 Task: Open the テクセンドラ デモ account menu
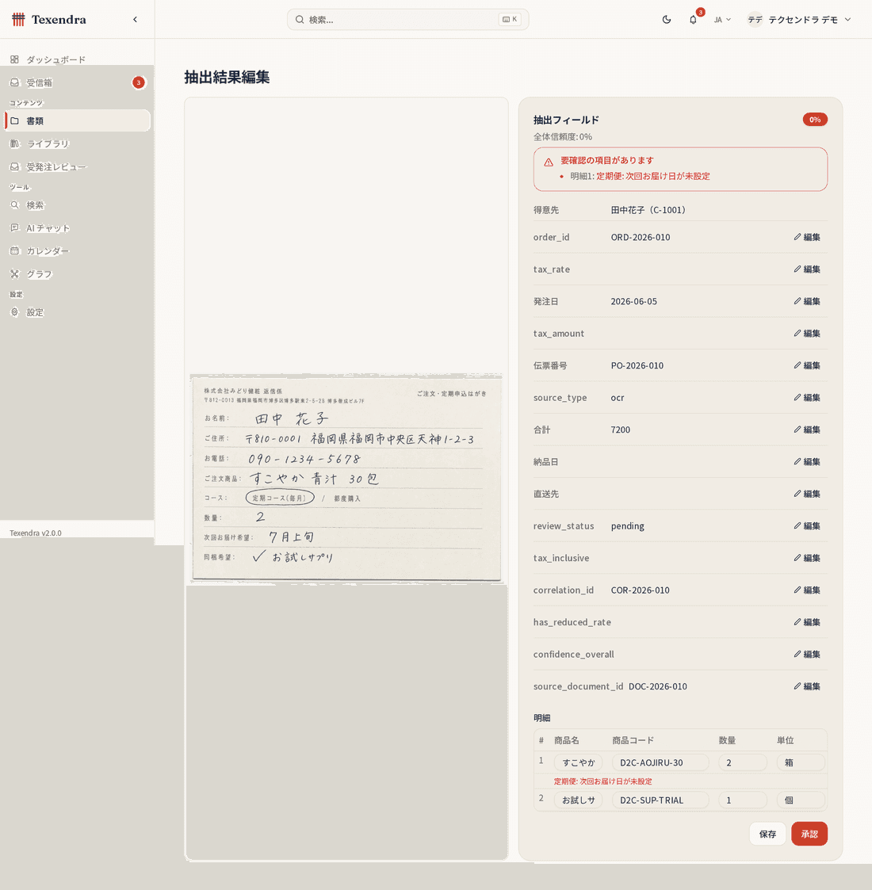[x=799, y=19]
